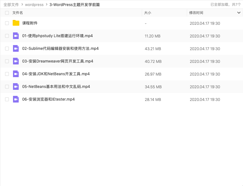Sort by 修改时间 column header

pos(196,13)
